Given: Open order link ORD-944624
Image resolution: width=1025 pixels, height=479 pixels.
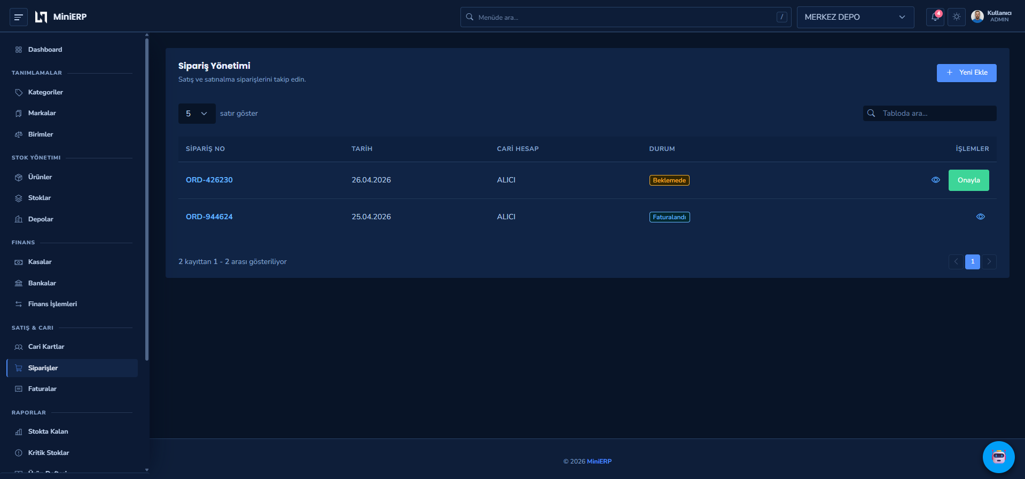Looking at the screenshot, I should pos(209,217).
